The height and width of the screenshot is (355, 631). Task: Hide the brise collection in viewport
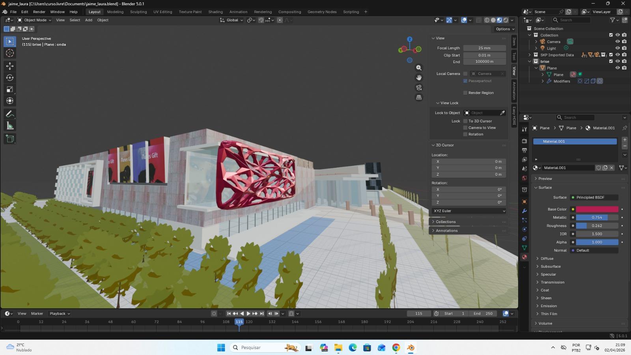coord(618,62)
